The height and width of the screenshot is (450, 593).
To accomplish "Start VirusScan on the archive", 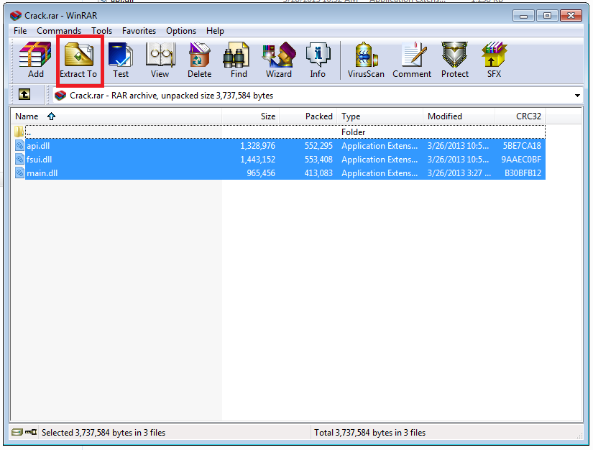I will coord(366,60).
